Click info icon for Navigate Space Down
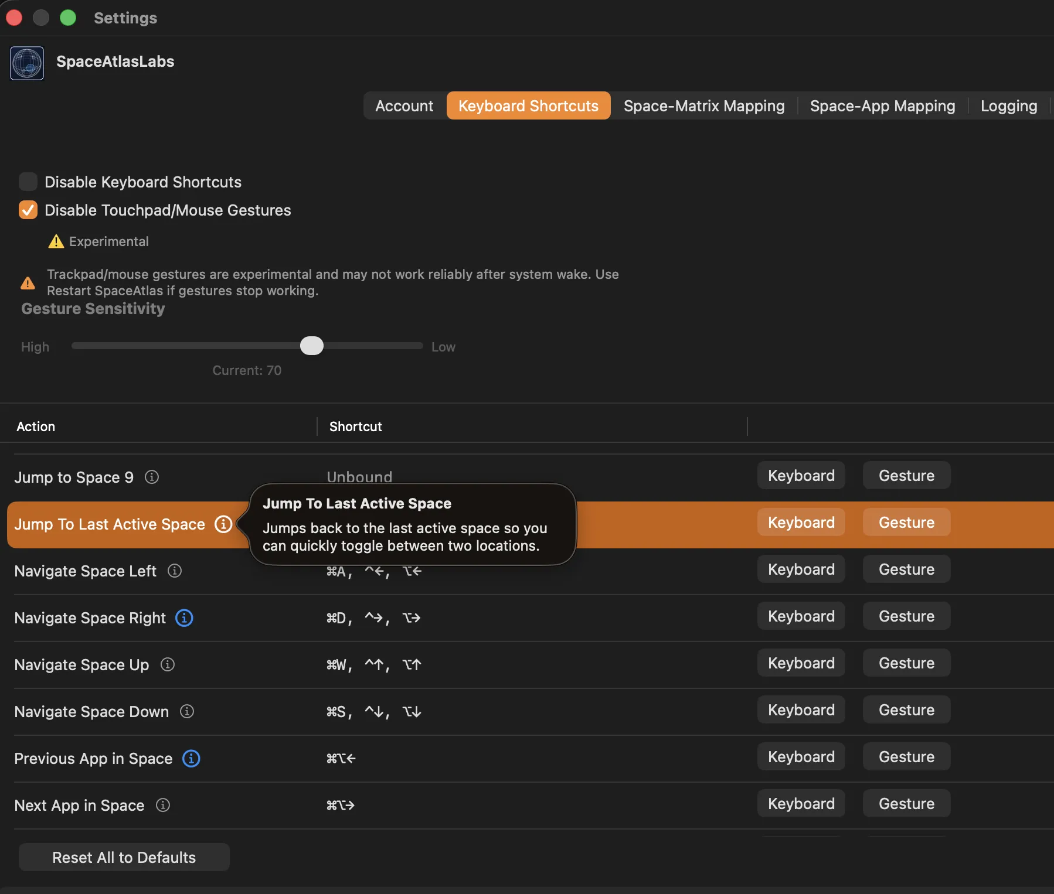This screenshot has height=894, width=1054. tap(186, 711)
